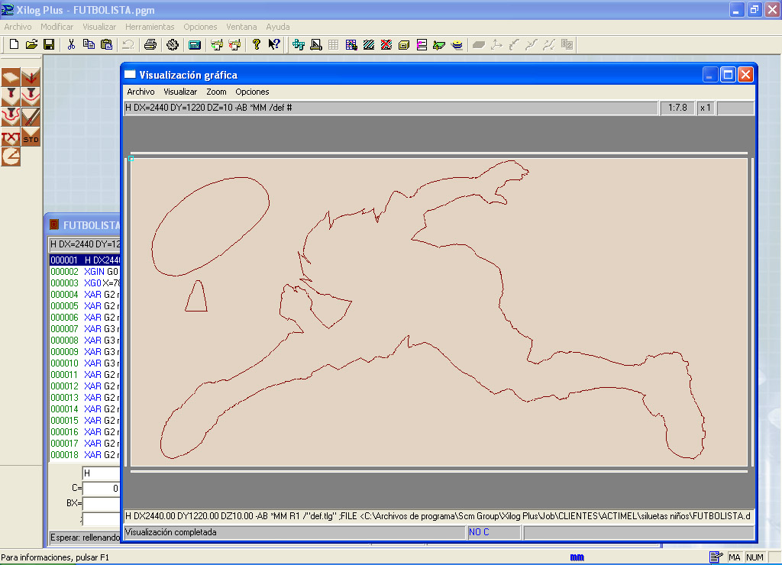Click the C= input field
Viewport: 782px width, 565px height.
[101, 488]
